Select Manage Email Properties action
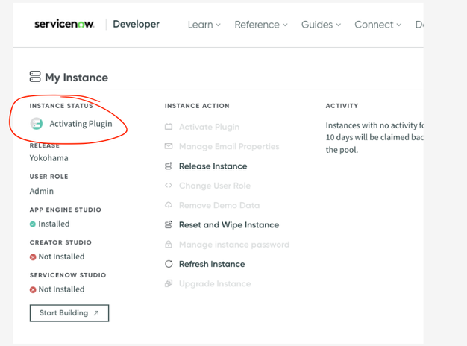The height and width of the screenshot is (346, 467). point(229,146)
